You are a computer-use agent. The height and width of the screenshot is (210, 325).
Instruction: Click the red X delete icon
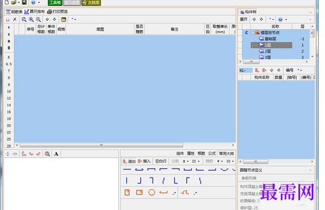pyautogui.click(x=14, y=20)
